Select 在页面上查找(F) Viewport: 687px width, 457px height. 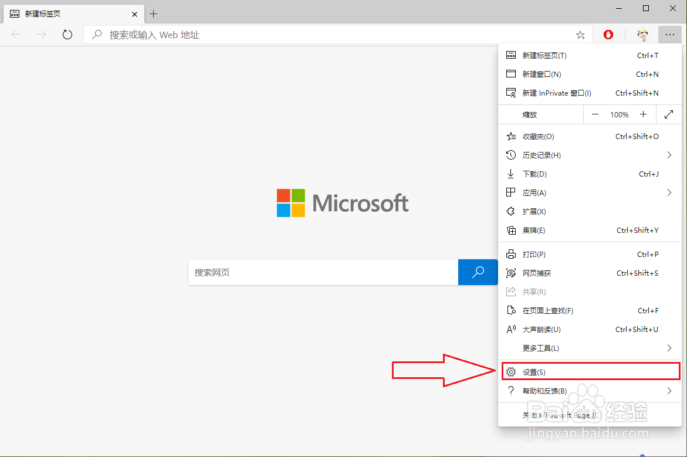(590, 311)
